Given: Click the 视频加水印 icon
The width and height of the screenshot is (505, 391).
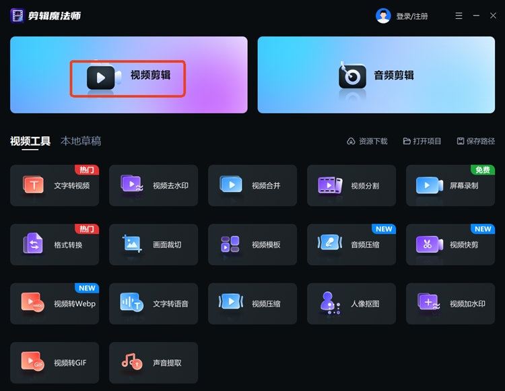Looking at the screenshot, I should pos(429,302).
